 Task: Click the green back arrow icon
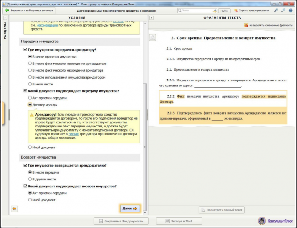[7, 11]
